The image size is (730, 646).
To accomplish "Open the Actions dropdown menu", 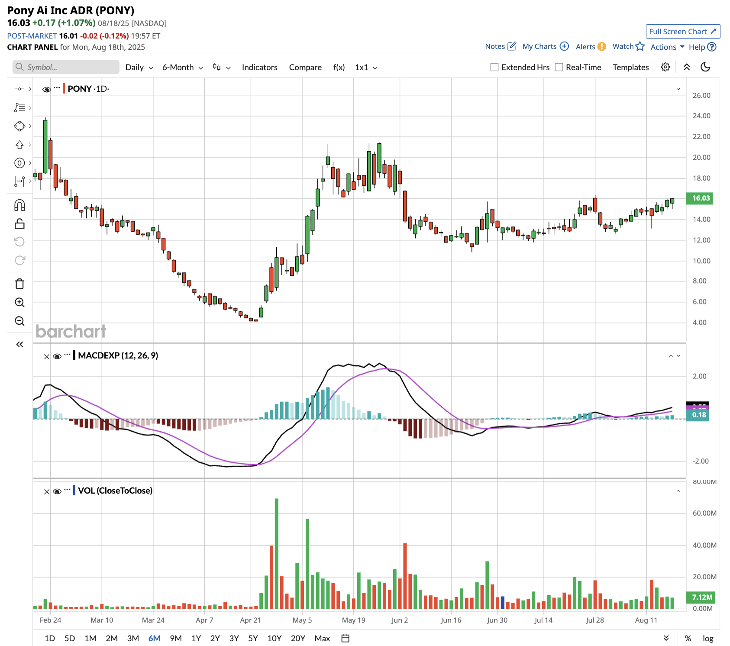I will 667,47.
